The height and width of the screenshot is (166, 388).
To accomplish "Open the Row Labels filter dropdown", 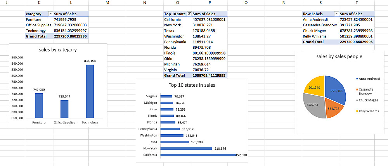I will pos(336,14).
